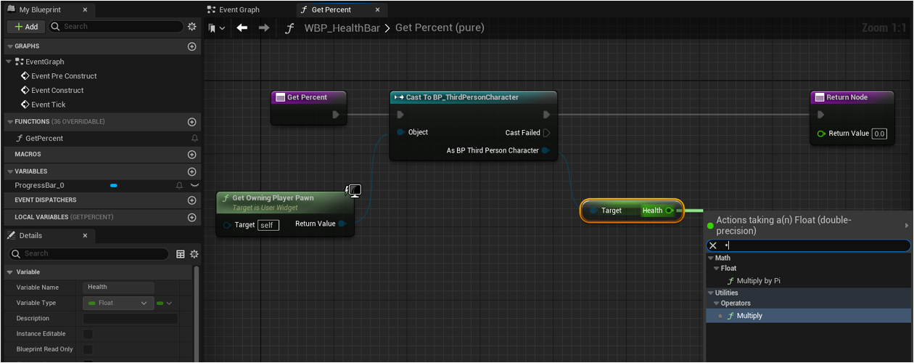Add new variable using Variables plus icon
This screenshot has width=914, height=363.
click(x=192, y=172)
